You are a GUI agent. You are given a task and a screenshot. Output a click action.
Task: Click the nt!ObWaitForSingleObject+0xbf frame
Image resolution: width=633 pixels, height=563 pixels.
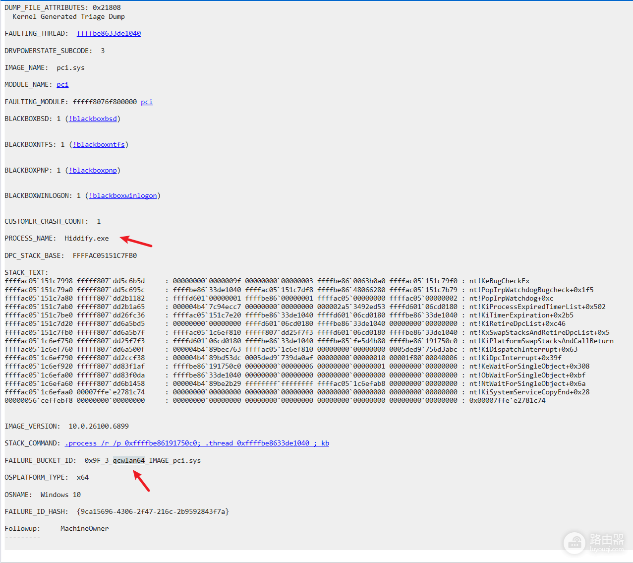527,375
